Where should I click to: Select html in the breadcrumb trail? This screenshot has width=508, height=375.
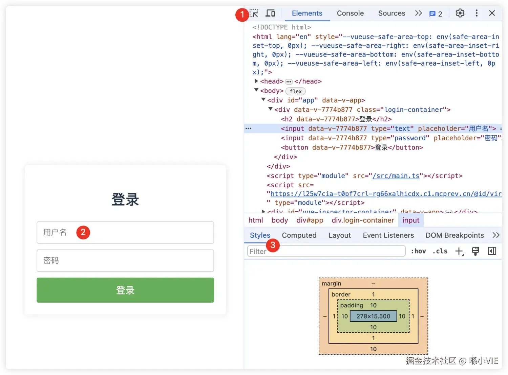click(x=256, y=220)
